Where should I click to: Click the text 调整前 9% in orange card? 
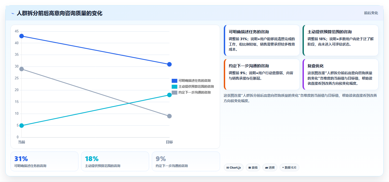[x=237, y=73]
